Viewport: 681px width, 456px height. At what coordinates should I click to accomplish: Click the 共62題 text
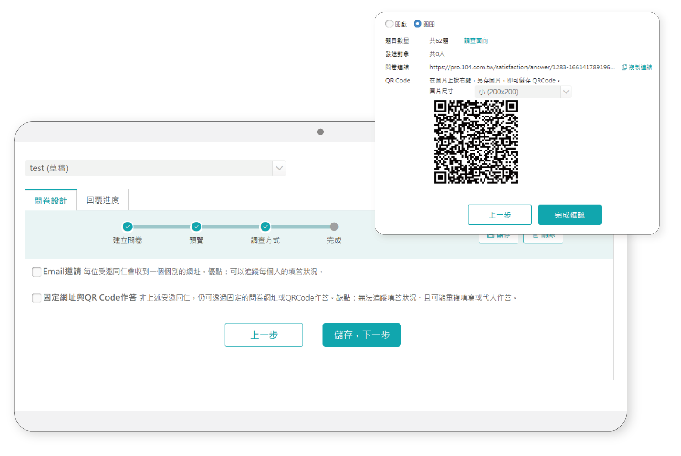click(439, 41)
